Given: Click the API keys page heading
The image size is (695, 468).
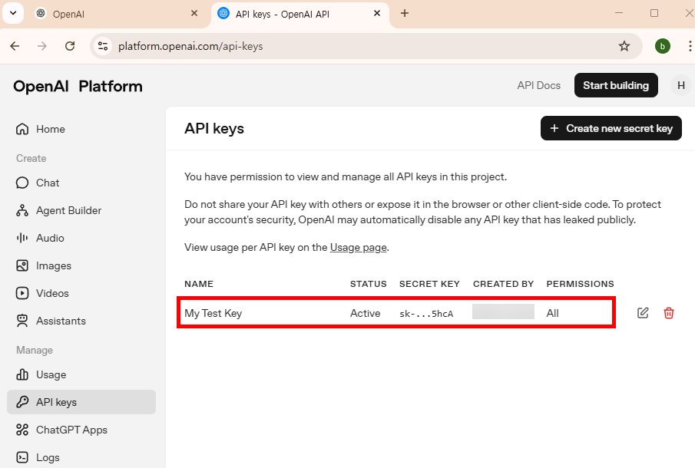Looking at the screenshot, I should click(214, 128).
